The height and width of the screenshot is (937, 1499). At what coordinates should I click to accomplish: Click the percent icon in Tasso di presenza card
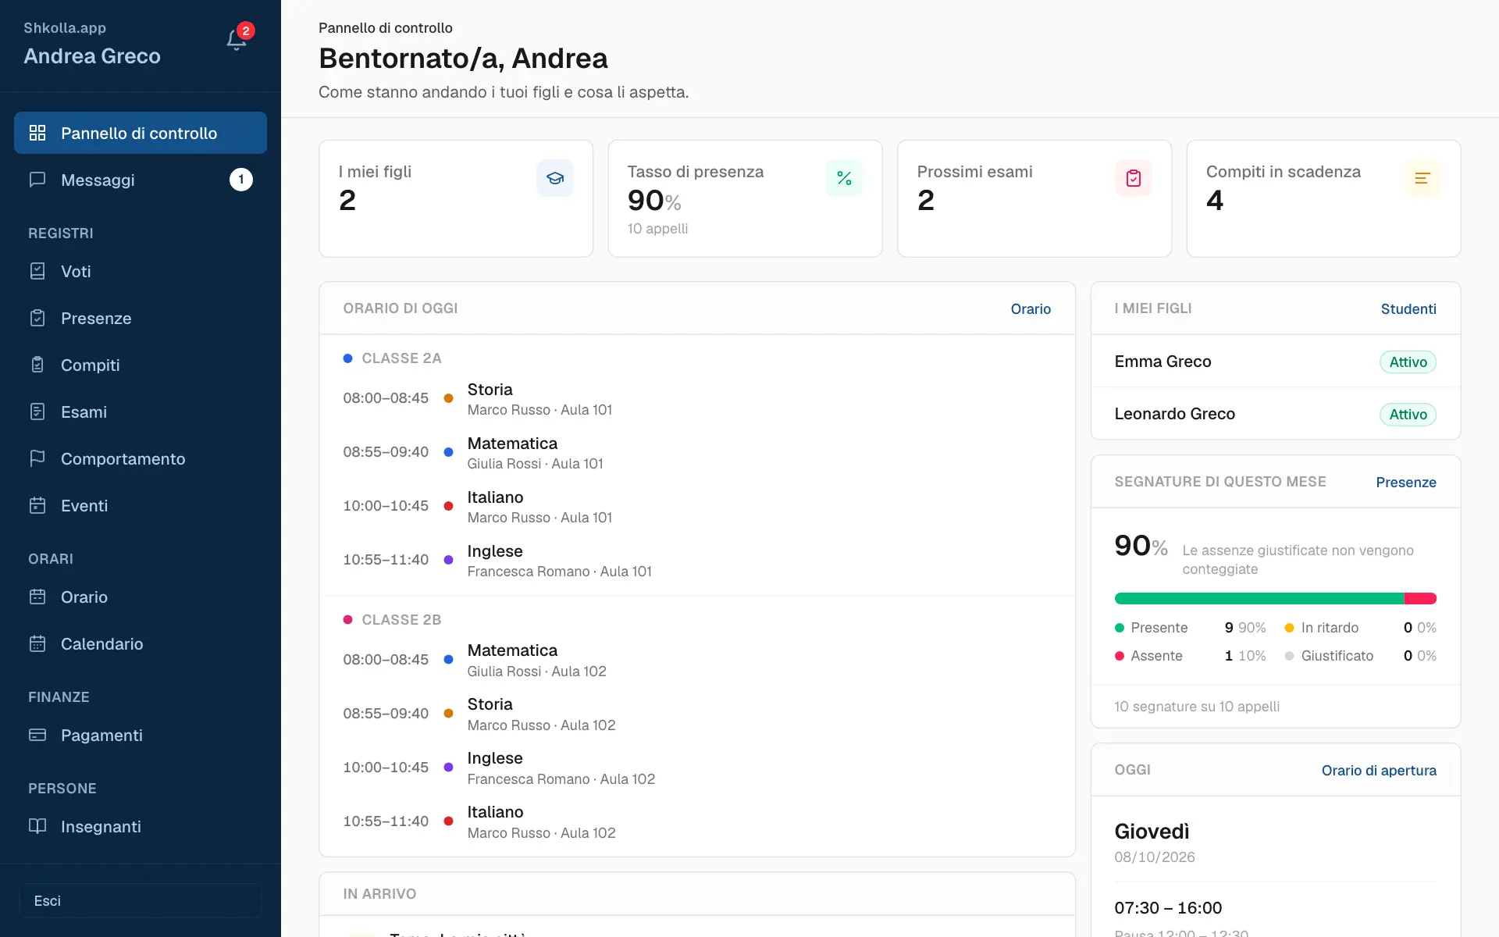(x=844, y=178)
